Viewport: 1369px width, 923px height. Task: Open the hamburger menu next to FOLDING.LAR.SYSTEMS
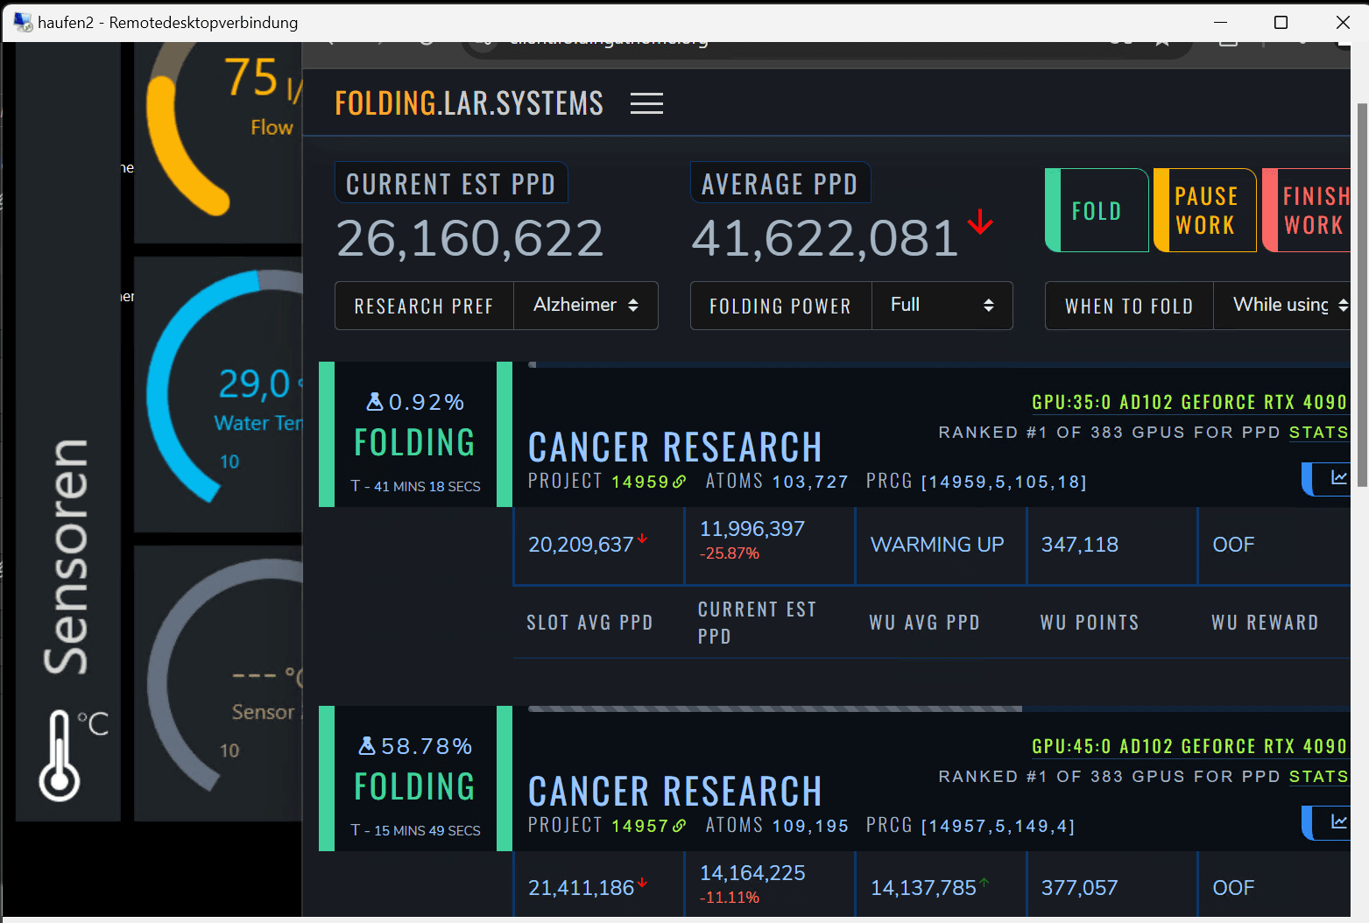tap(646, 103)
